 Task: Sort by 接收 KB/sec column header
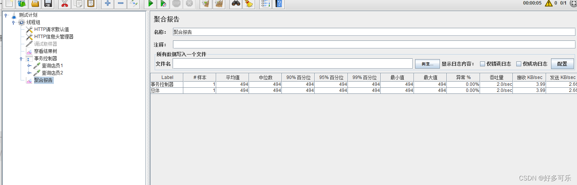pyautogui.click(x=529, y=77)
